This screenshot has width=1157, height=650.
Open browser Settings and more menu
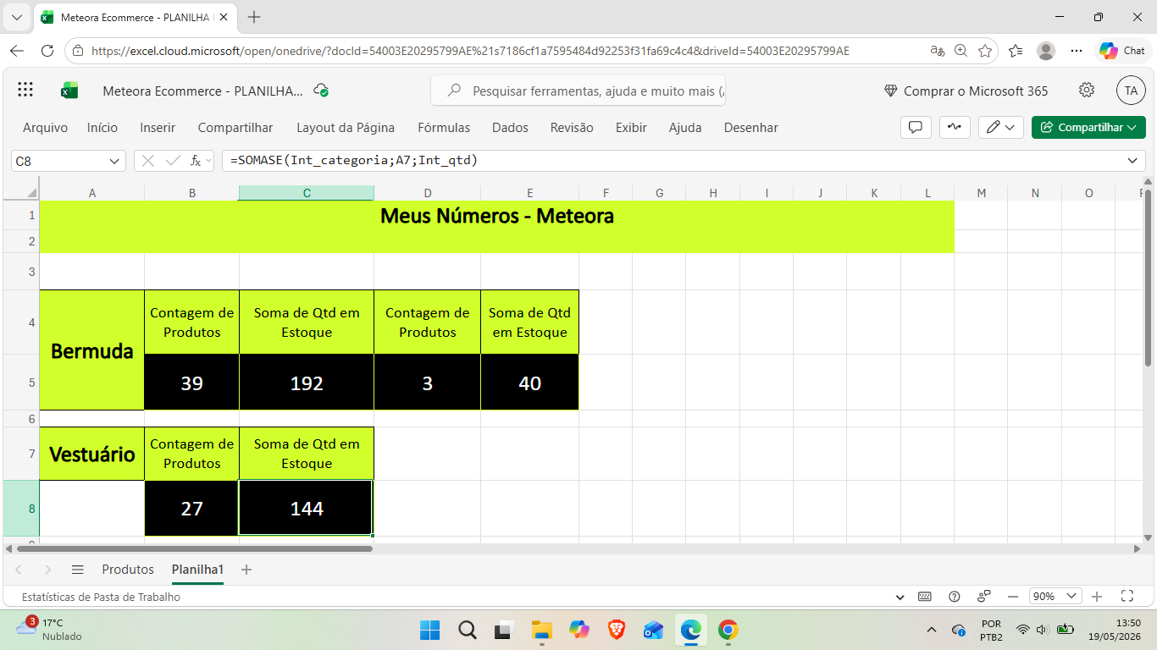pyautogui.click(x=1077, y=51)
